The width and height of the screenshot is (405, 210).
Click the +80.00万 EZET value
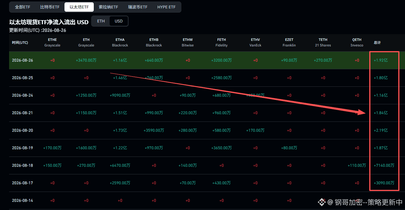pos(289,148)
